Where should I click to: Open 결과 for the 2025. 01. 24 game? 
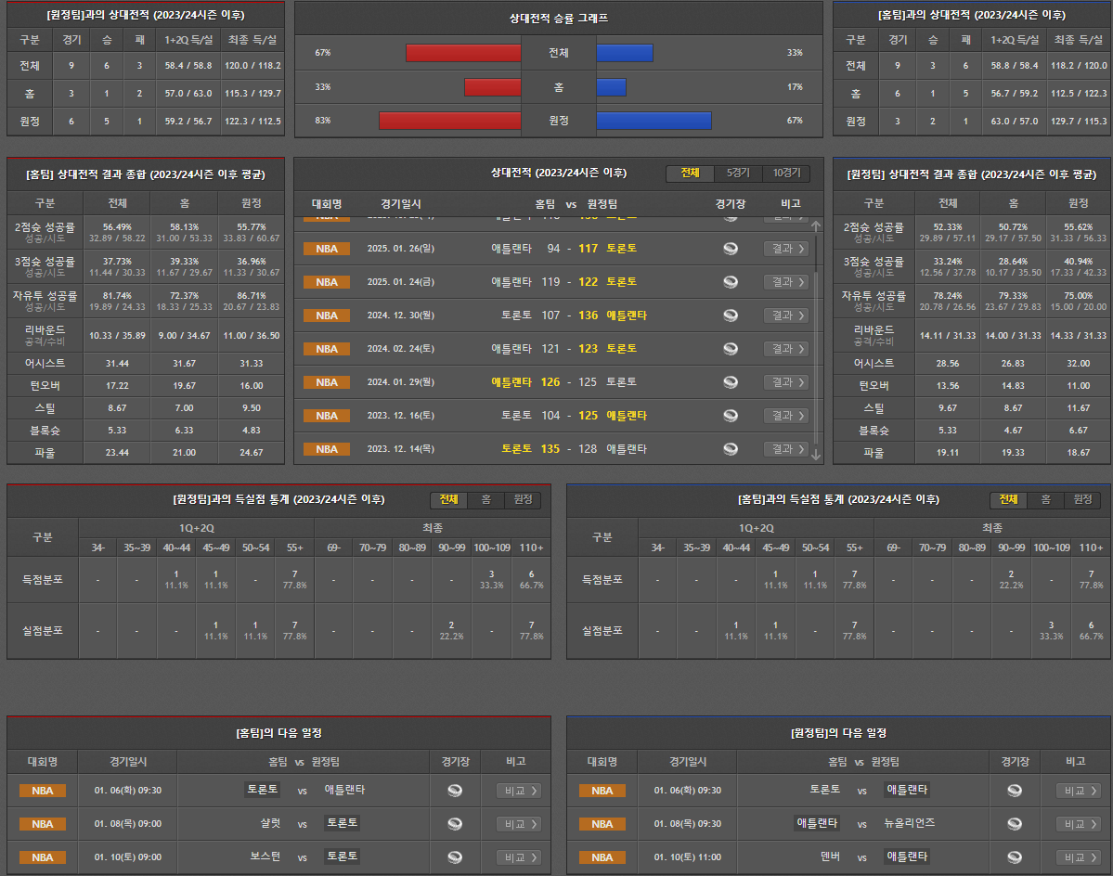point(785,282)
